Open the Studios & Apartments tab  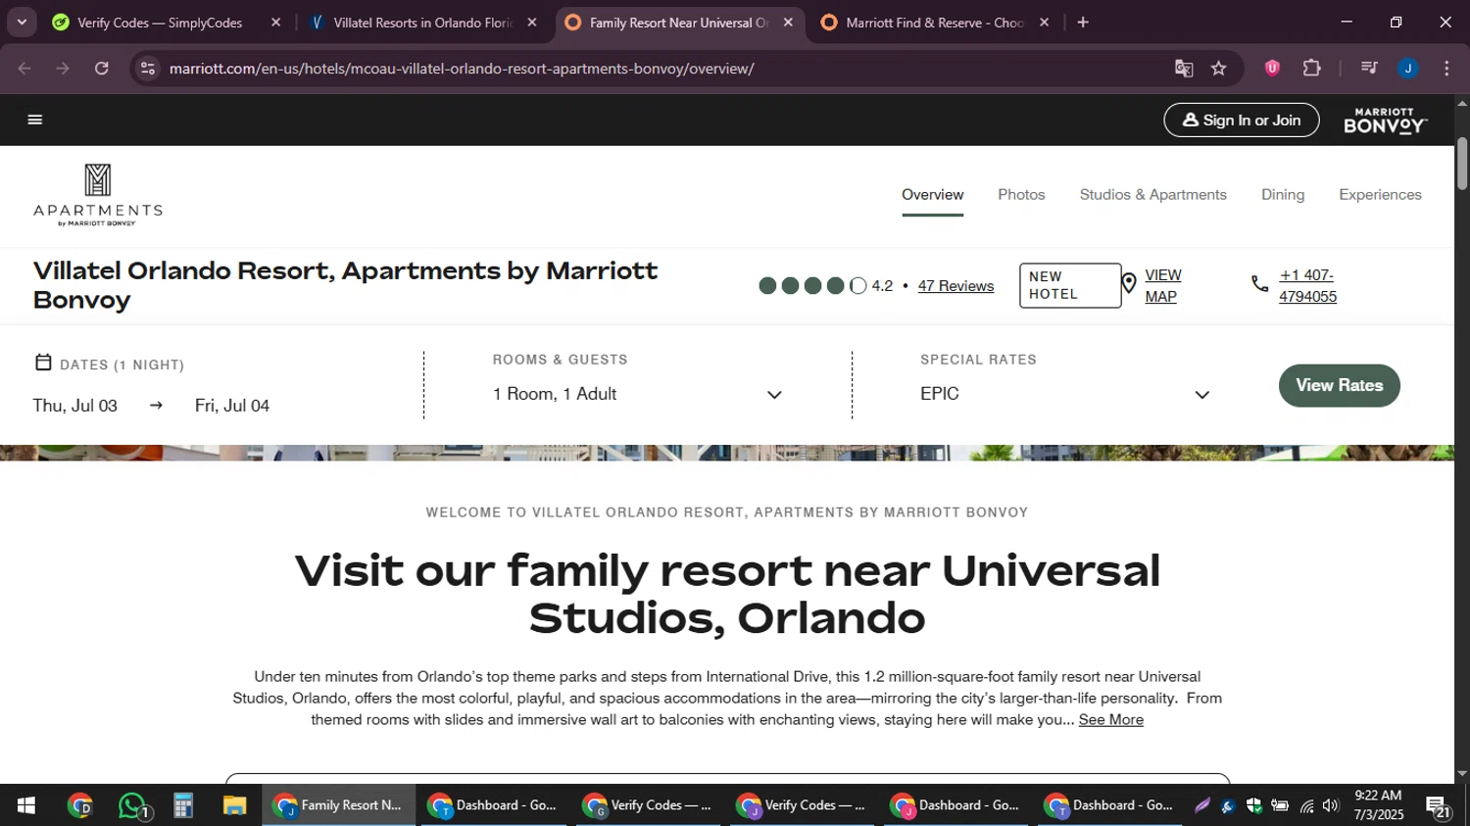(1152, 195)
